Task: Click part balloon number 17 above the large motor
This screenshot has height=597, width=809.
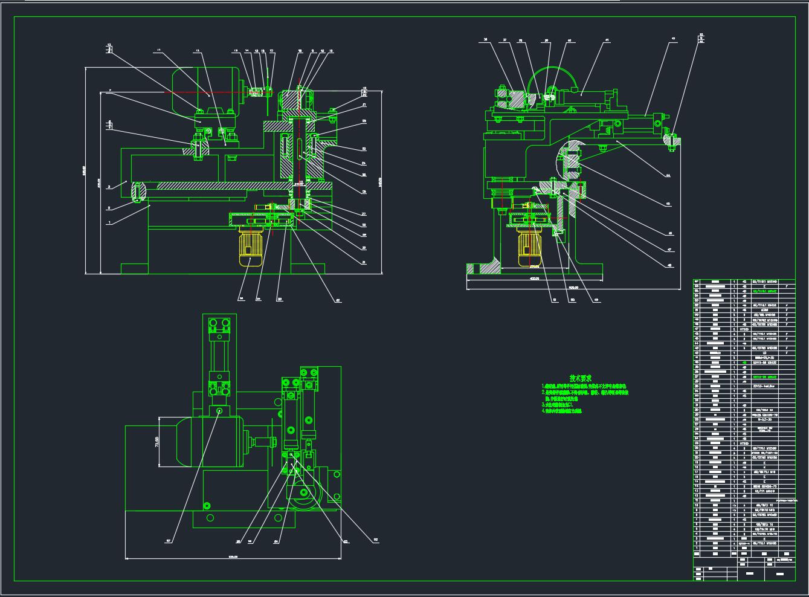Action: tap(158, 51)
